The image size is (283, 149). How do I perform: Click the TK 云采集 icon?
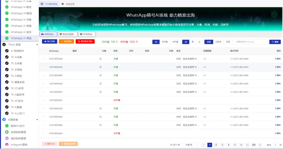click(7, 63)
